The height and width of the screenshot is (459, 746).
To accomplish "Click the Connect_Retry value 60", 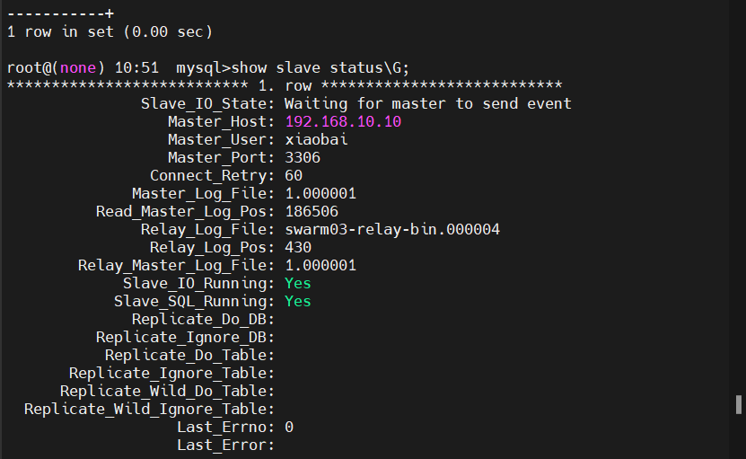I will pyautogui.click(x=294, y=176).
